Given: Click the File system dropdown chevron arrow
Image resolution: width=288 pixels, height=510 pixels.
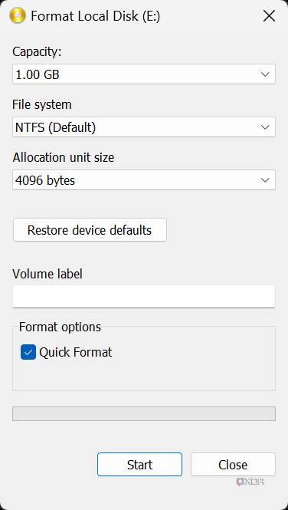Looking at the screenshot, I should click(x=265, y=127).
